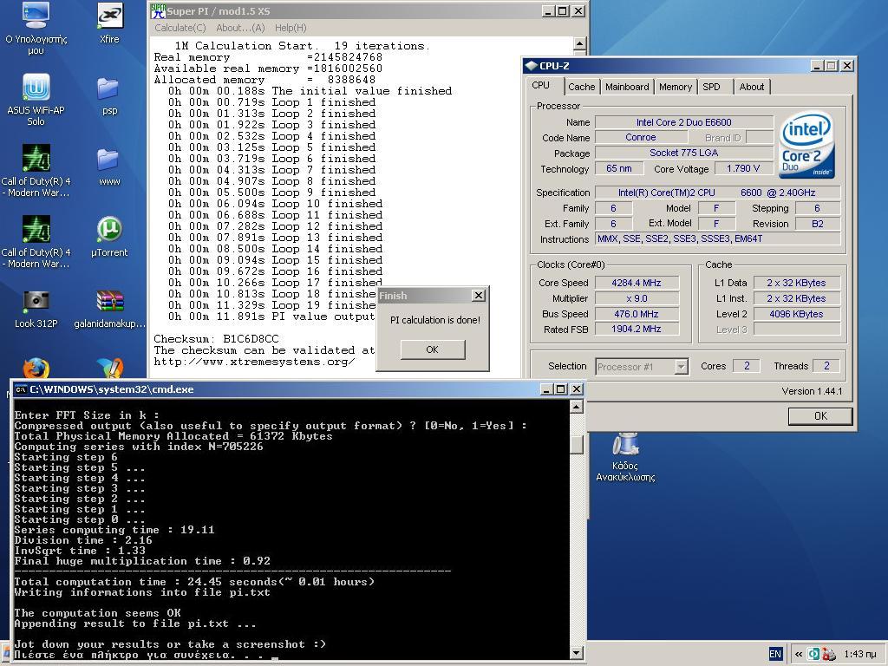The height and width of the screenshot is (666, 888).
Task: Select the CPU tab in CPU-Z
Action: [541, 85]
